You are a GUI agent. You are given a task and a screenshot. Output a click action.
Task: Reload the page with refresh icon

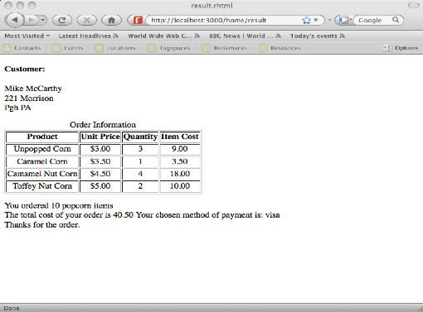tap(62, 20)
